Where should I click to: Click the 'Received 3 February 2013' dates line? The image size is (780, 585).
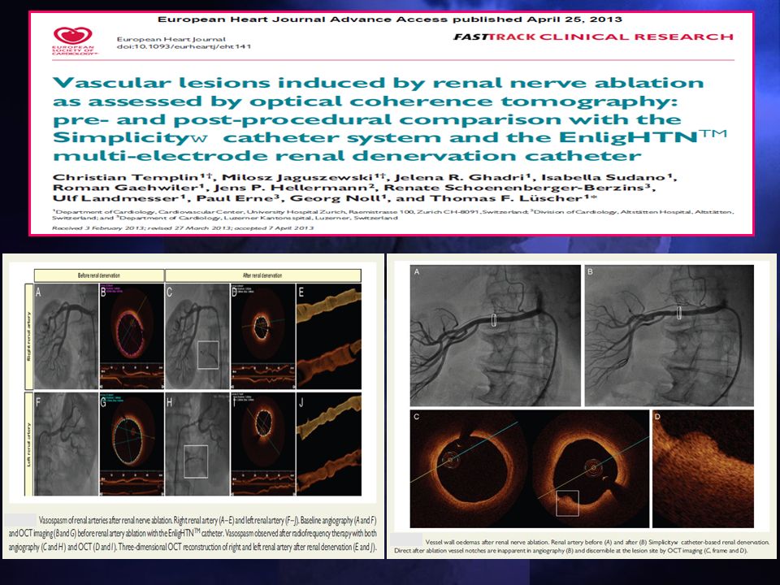[183, 228]
